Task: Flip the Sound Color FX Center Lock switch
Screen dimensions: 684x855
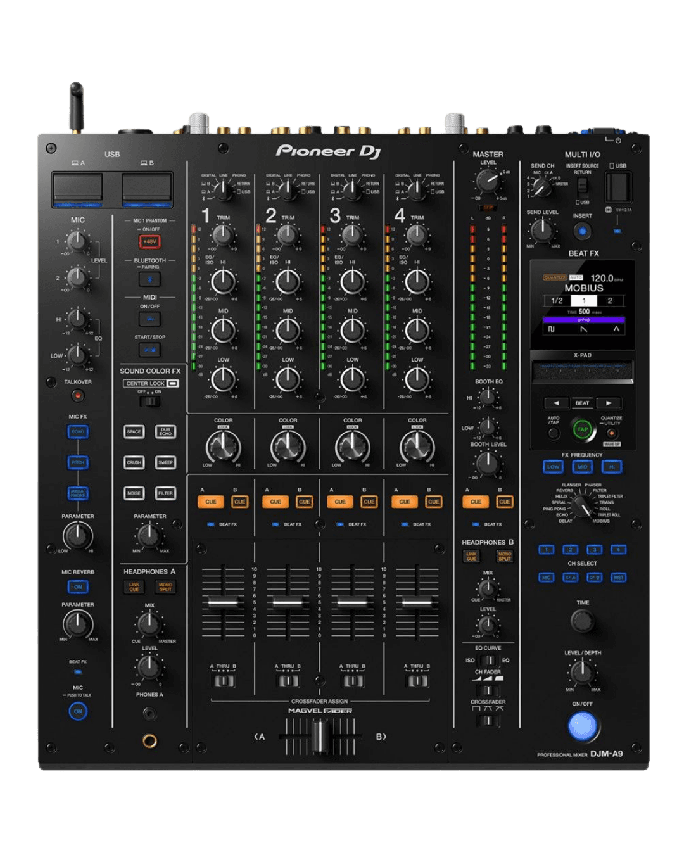Action: click(150, 401)
